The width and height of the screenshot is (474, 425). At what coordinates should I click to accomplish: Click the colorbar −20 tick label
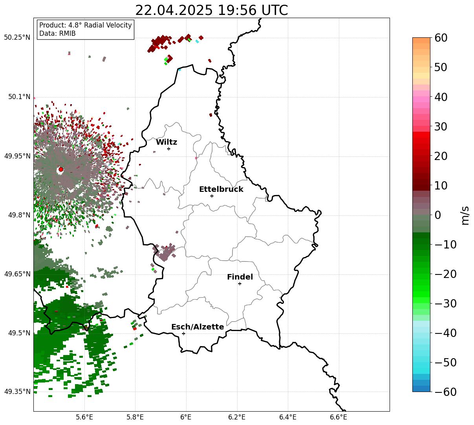click(445, 274)
